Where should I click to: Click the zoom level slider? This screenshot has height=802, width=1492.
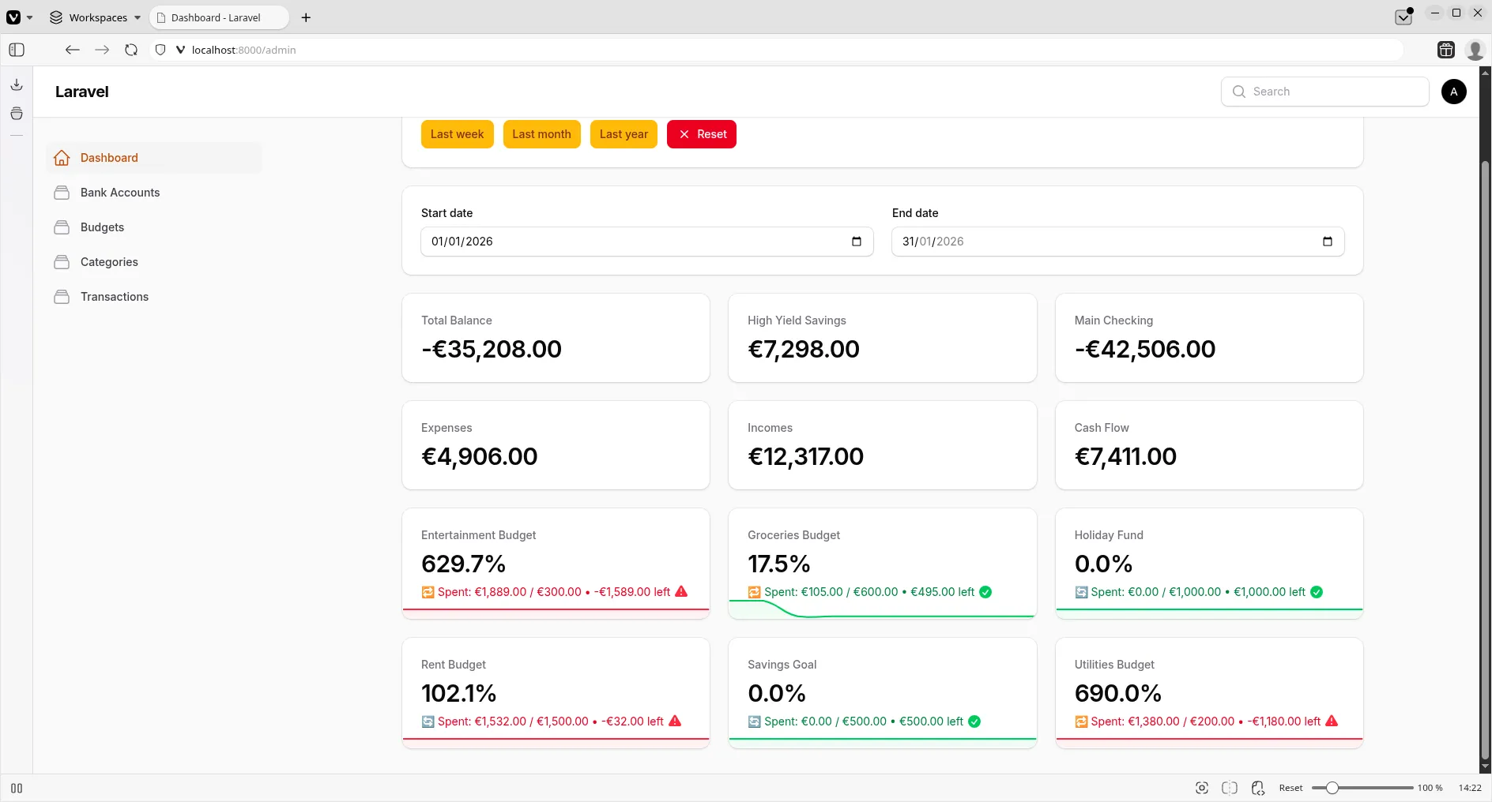click(1362, 788)
